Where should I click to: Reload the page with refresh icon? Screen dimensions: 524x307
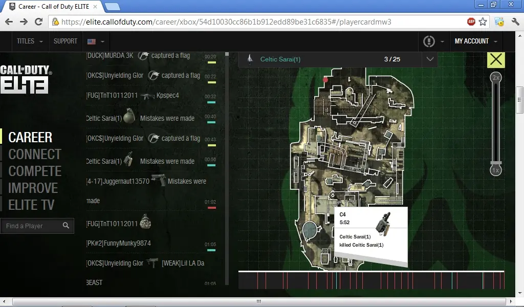coord(39,22)
